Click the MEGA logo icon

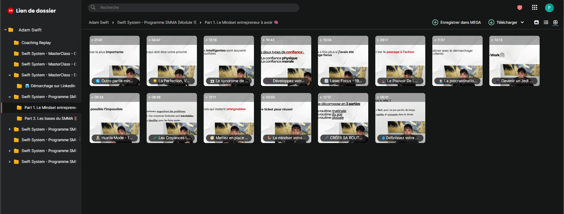(x=11, y=11)
